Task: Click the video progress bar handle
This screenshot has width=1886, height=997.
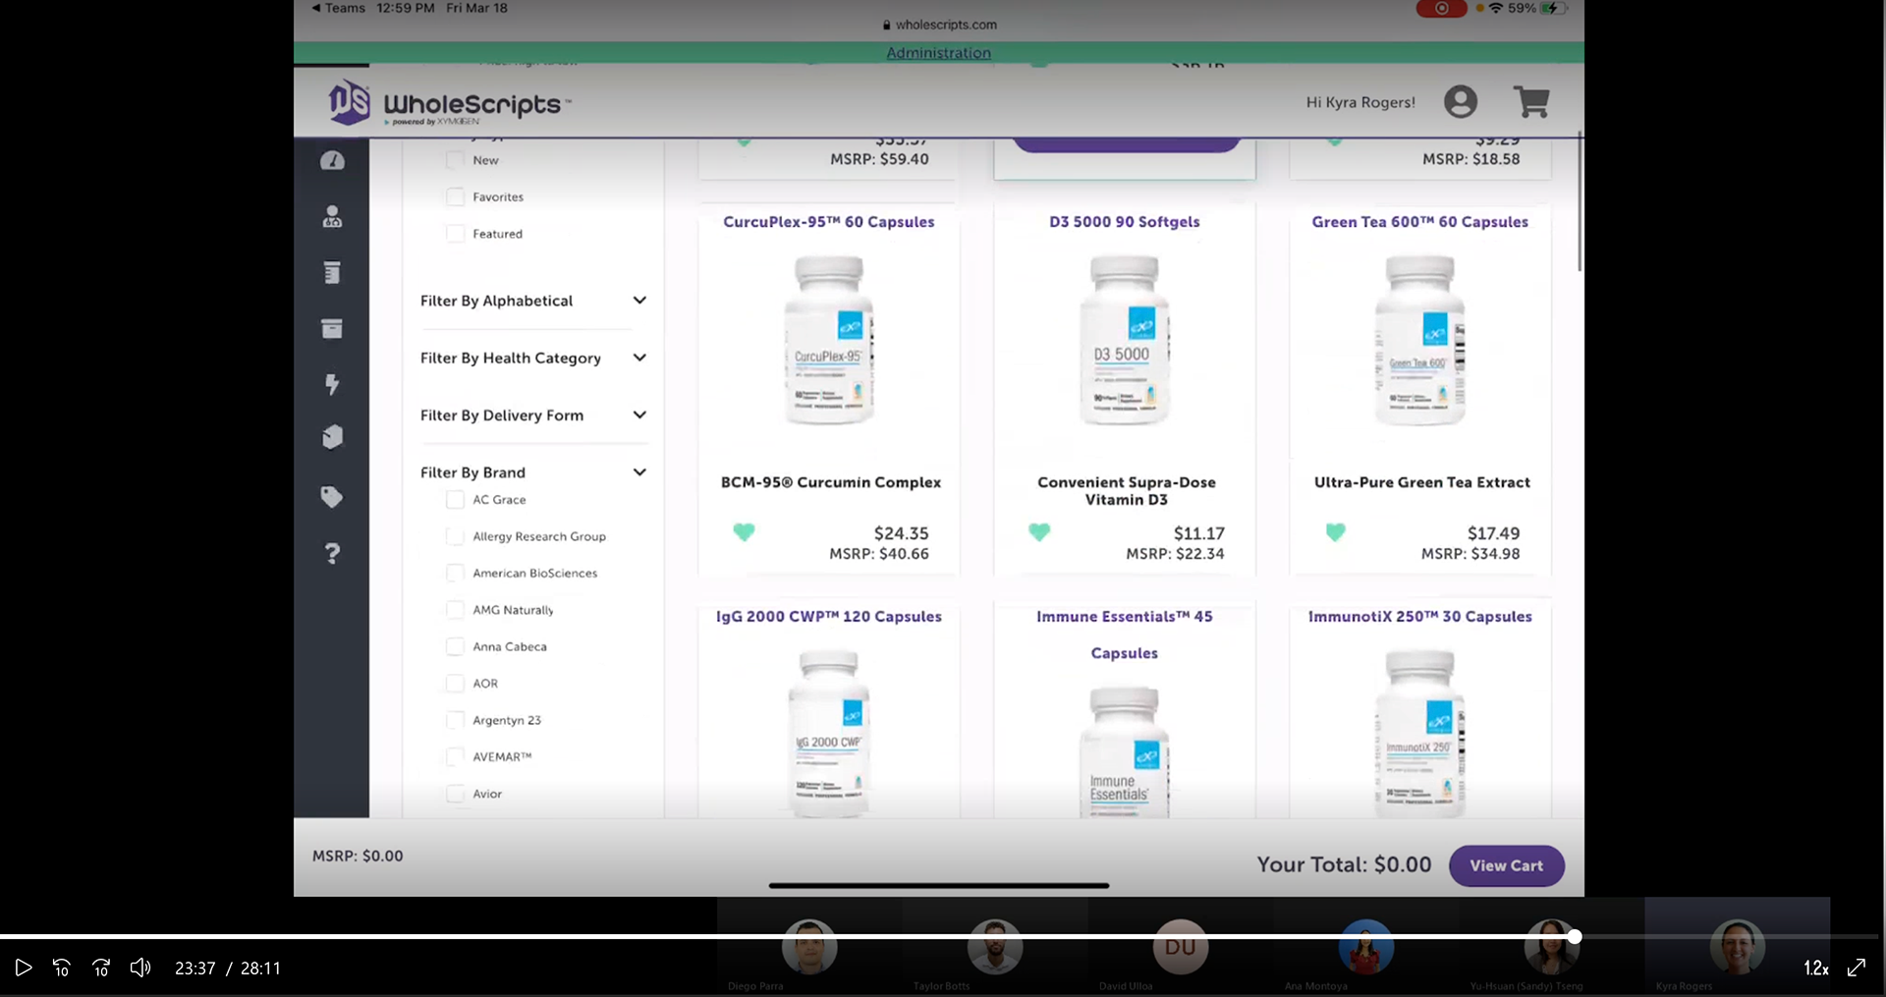Action: coord(1574,937)
